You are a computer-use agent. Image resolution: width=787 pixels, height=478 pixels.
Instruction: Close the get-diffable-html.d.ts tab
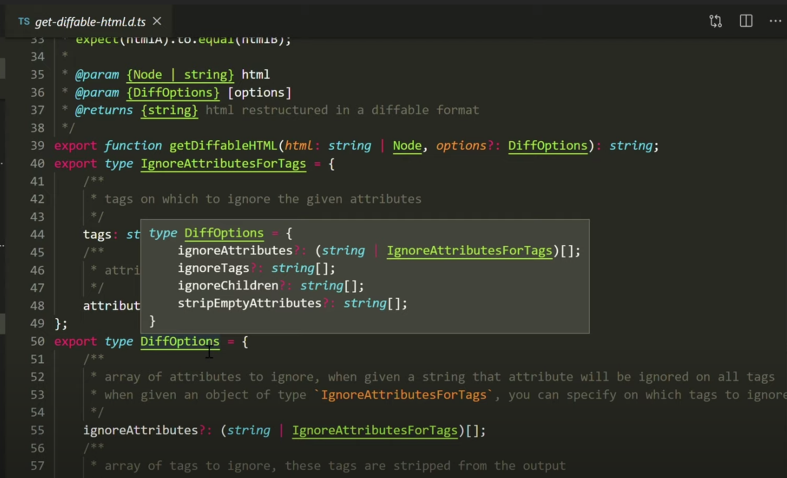pos(157,21)
